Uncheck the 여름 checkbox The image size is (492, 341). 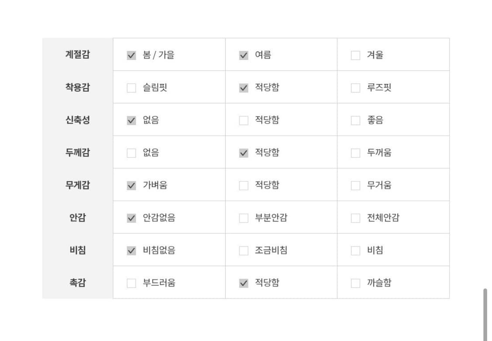[243, 54]
